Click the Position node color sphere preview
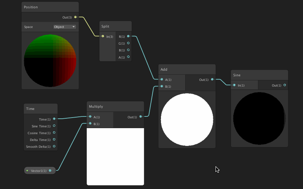Screen dimensions: 303x189 [x=50, y=60]
